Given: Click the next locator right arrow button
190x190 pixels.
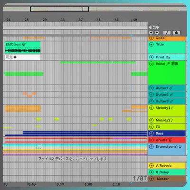Looking at the screenshot, I should click(x=157, y=33).
